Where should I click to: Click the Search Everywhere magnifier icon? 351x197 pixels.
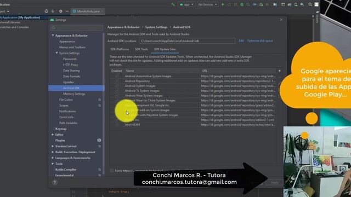310,4
